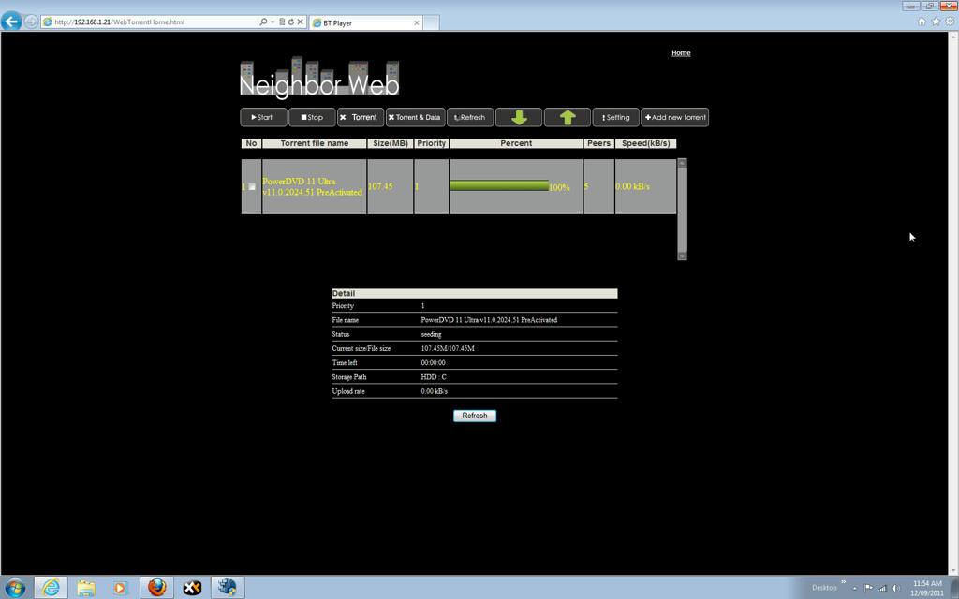
Task: Click the Peers column header
Action: pos(598,143)
